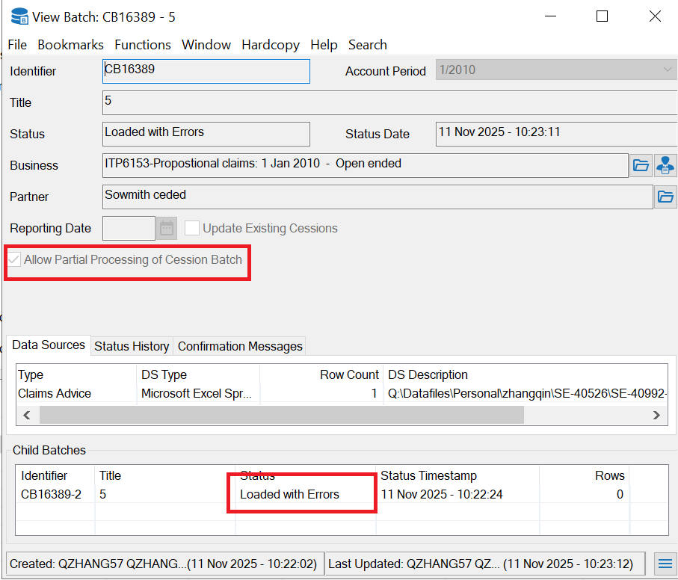The image size is (678, 580).
Task: Enable the Update Existing Cessions checkbox
Action: coord(192,228)
